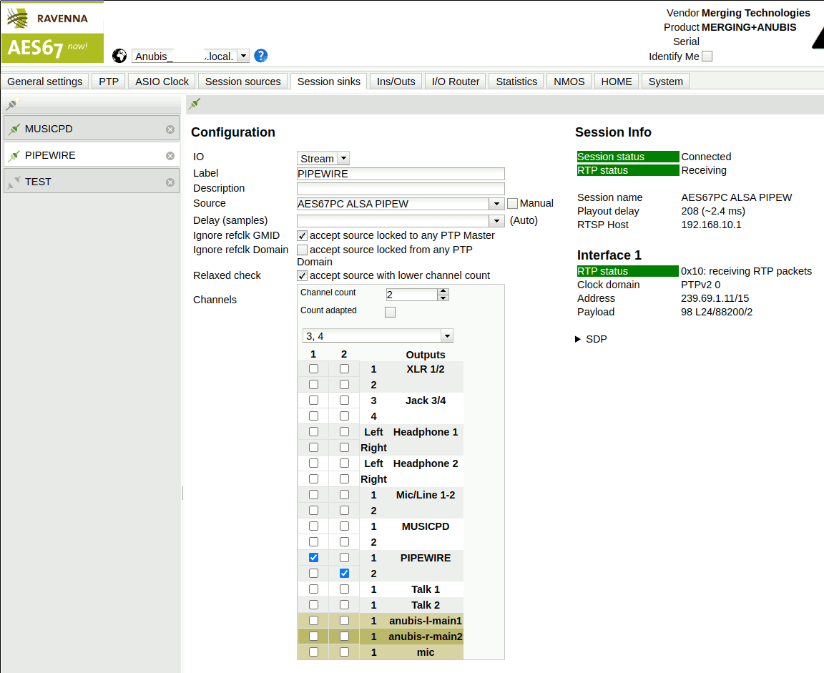
Task: Click the green plug icon above Configuration
Action: click(x=195, y=104)
